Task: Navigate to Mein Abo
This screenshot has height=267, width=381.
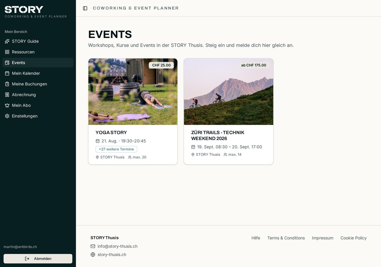Action: [x=38, y=105]
